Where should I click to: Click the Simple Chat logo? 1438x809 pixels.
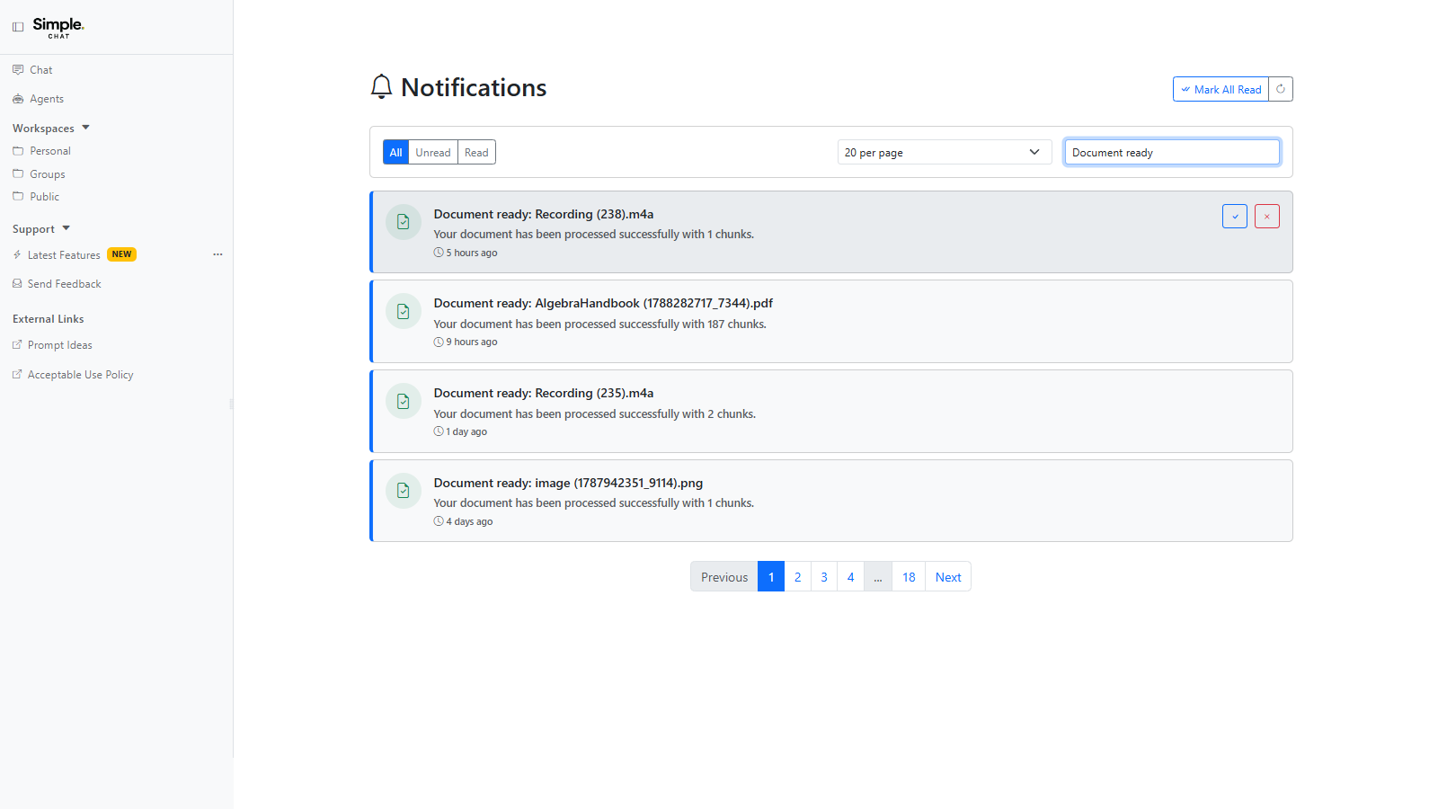coord(58,27)
